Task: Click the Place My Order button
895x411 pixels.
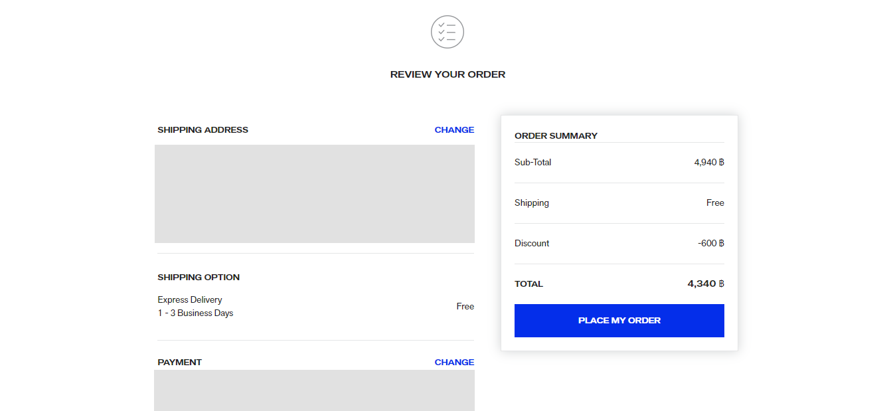Action: click(x=619, y=321)
